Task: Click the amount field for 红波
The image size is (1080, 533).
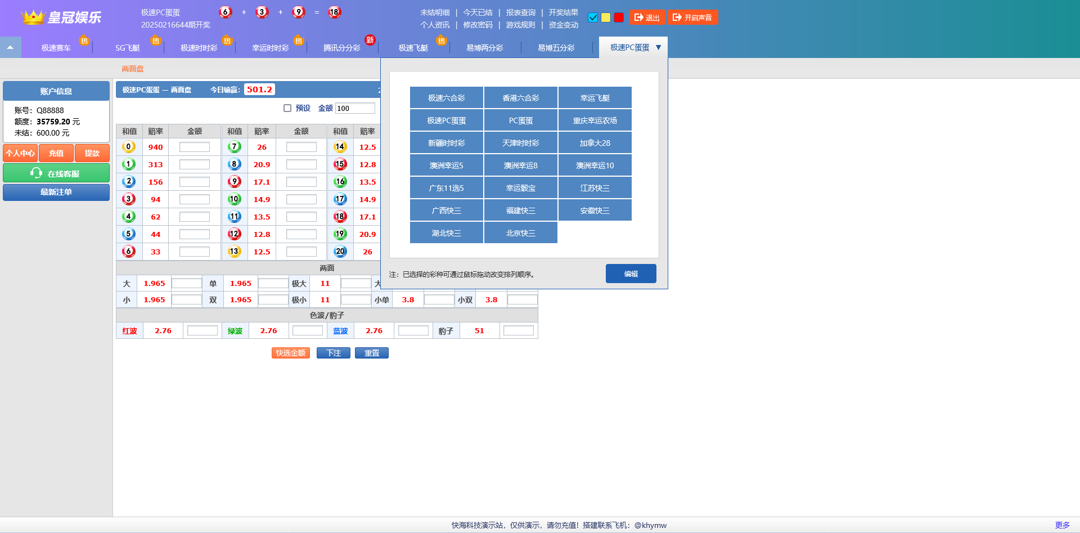Action: coord(202,331)
